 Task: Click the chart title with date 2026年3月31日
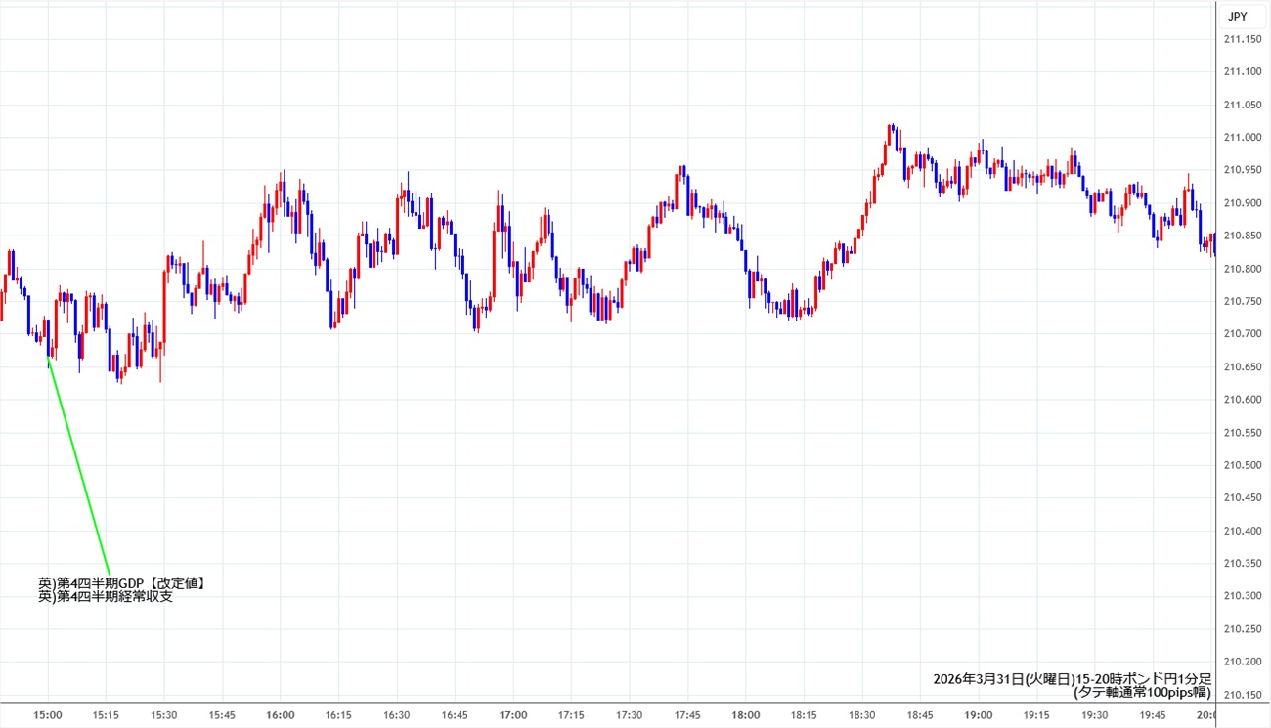1072,678
